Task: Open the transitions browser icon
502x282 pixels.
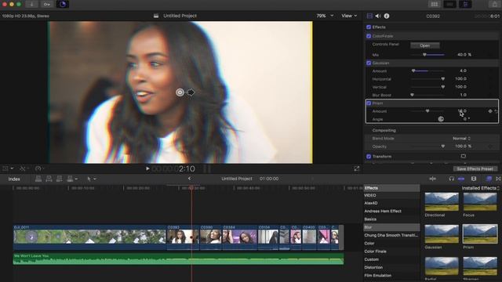Action: pyautogui.click(x=498, y=179)
